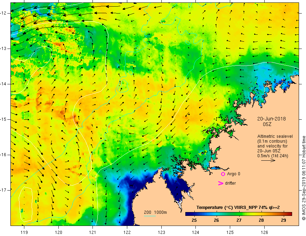Click longitude axis label 119
Viewport: 306px width, 236px height.
[x=24, y=232]
